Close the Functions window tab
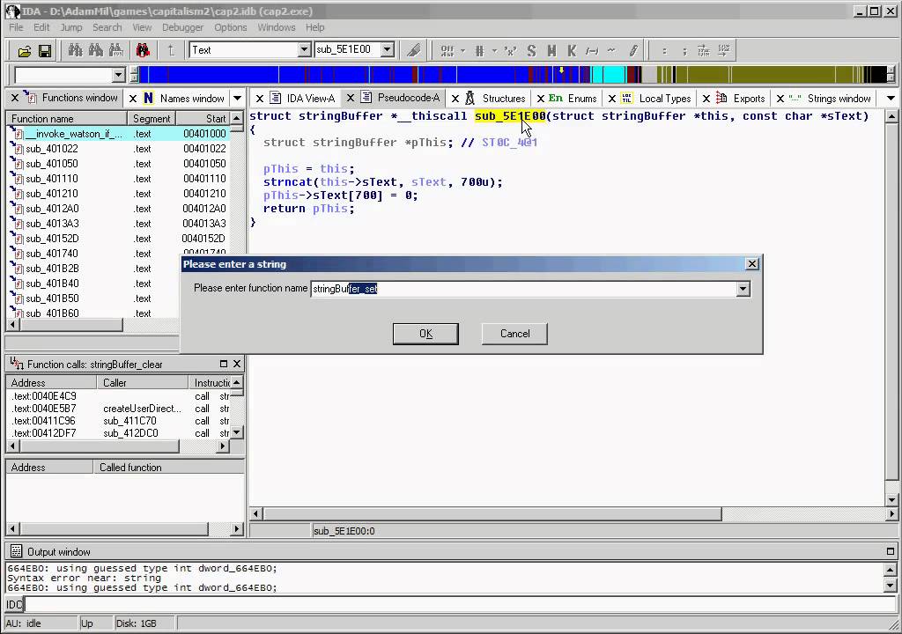 click(15, 98)
